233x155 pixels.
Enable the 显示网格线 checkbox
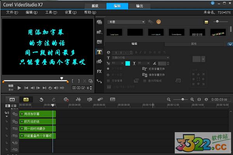pos(145,81)
